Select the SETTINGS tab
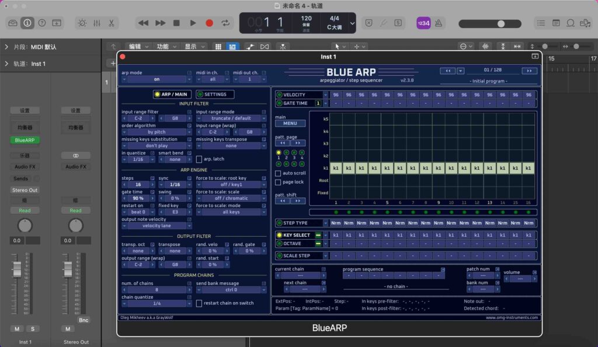The height and width of the screenshot is (347, 598). pyautogui.click(x=215, y=94)
